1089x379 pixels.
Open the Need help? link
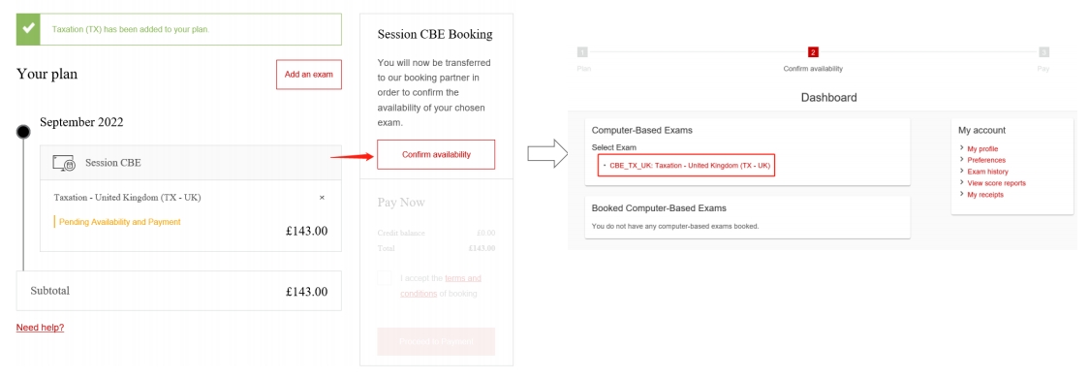pyautogui.click(x=41, y=328)
